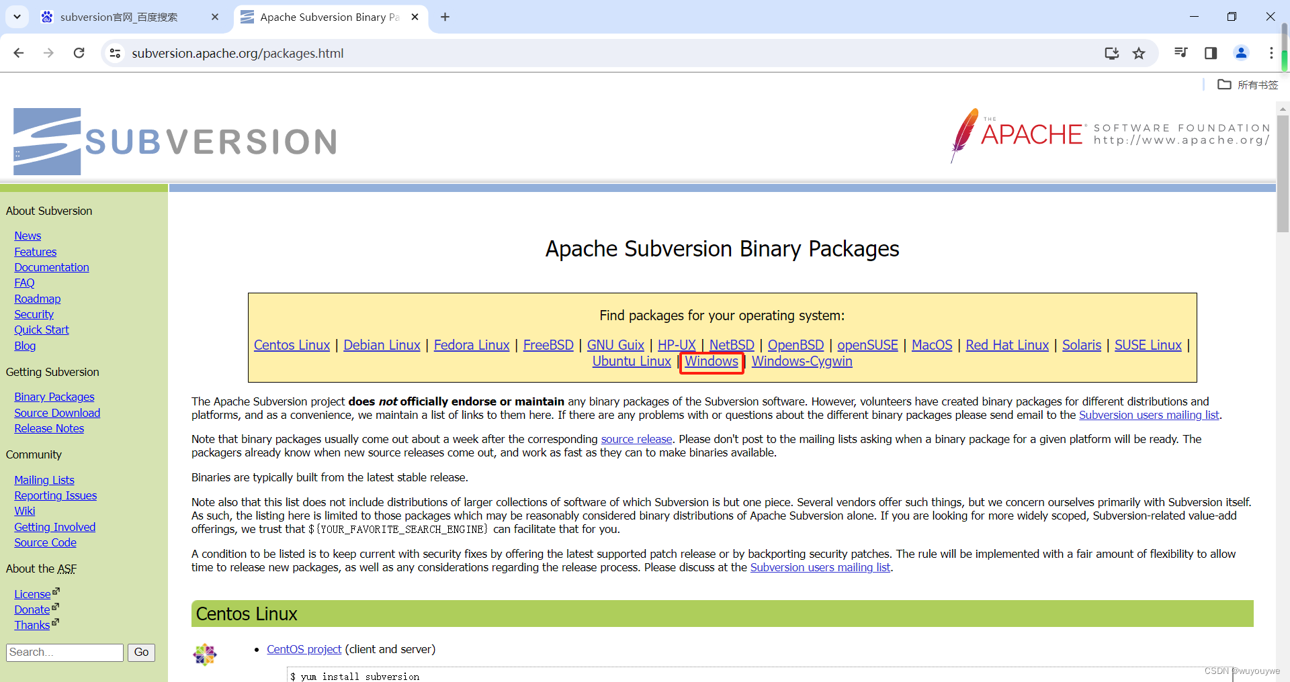This screenshot has height=682, width=1290.
Task: Install page as app icon
Action: [x=1112, y=53]
